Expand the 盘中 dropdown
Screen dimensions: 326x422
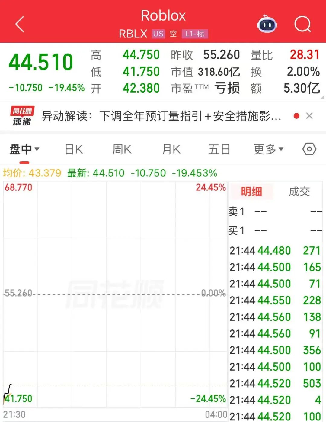click(24, 149)
